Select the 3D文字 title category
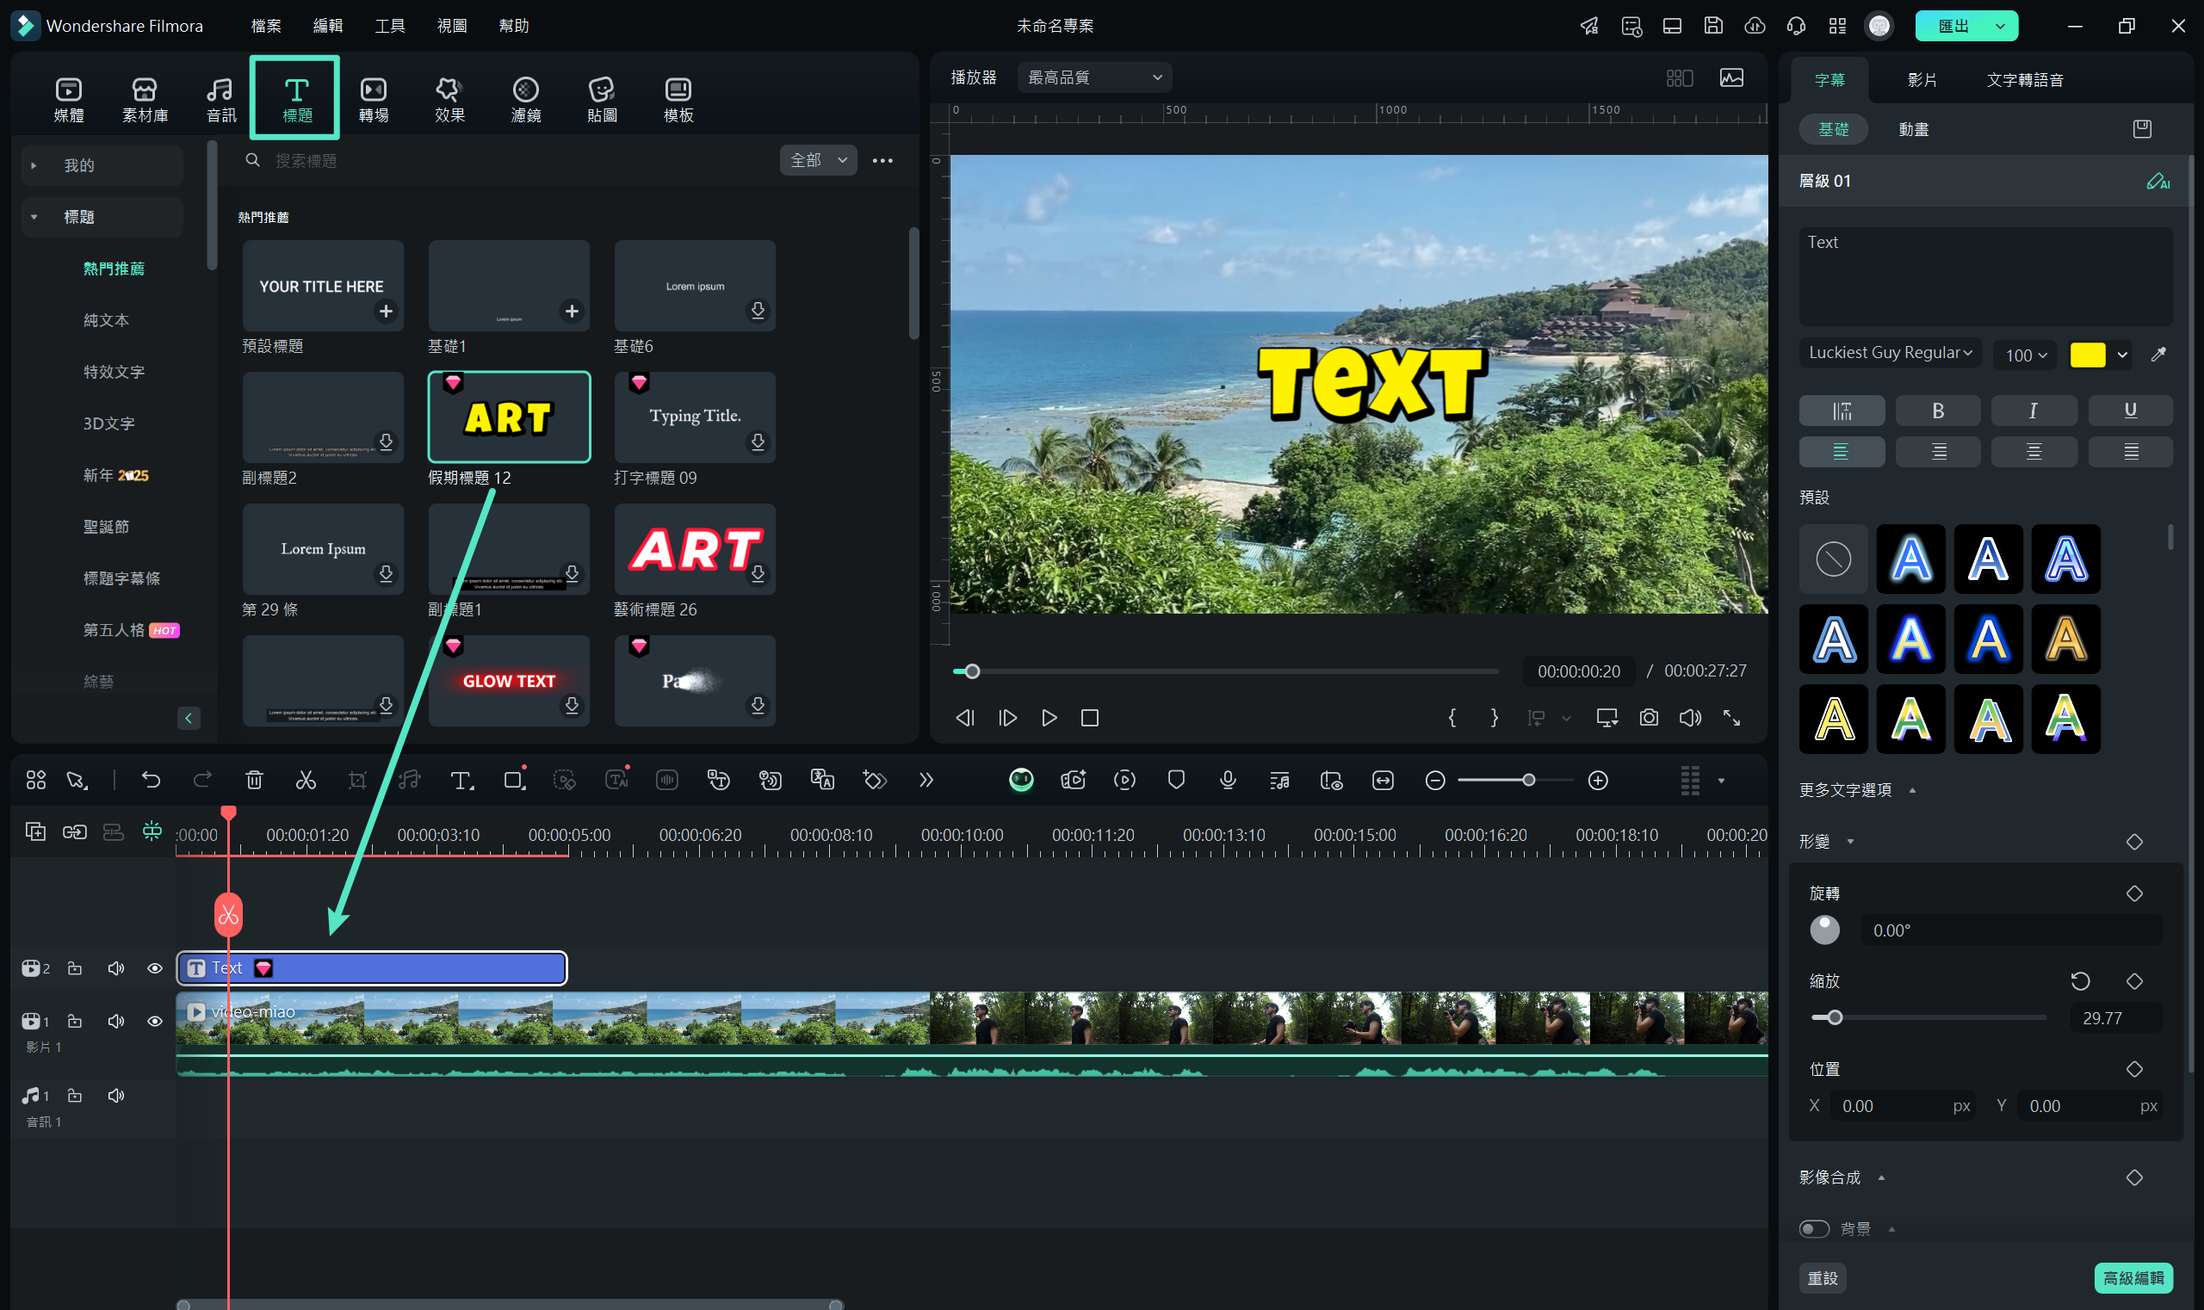Image resolution: width=2204 pixels, height=1310 pixels. pos(108,423)
